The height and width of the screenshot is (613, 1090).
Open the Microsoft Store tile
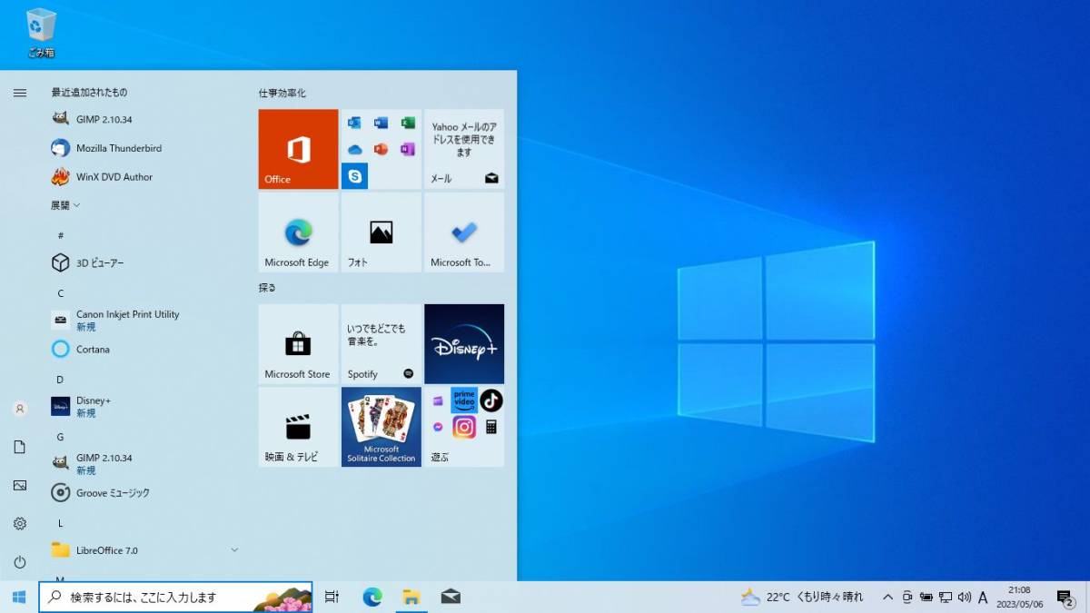[x=298, y=344]
